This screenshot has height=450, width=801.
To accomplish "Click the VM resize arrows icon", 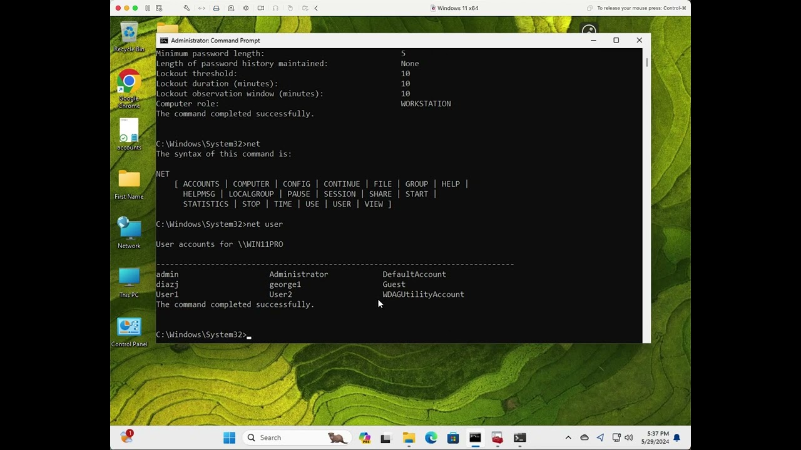I will (202, 8).
